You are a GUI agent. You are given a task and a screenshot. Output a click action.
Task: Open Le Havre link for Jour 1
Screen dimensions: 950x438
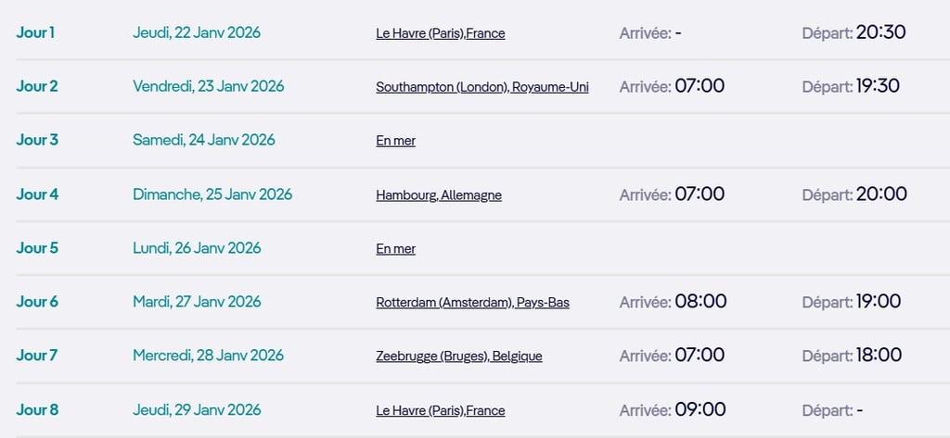(x=440, y=33)
